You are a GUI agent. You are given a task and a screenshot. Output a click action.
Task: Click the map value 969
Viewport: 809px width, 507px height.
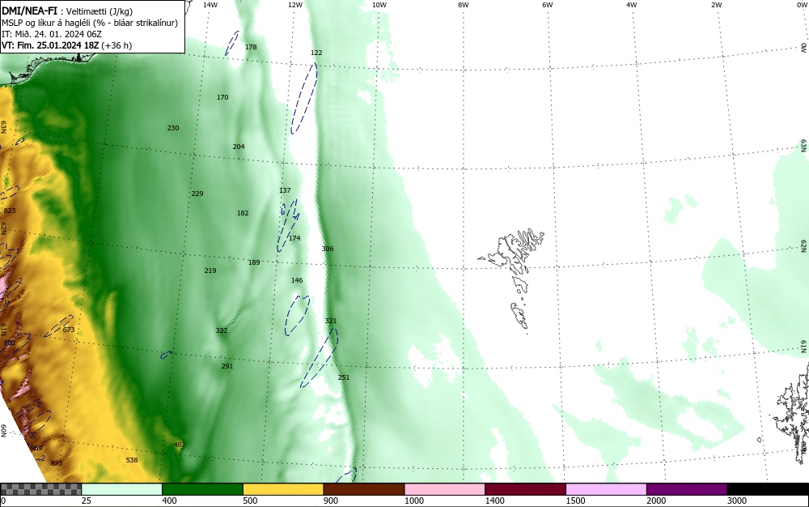click(36, 448)
